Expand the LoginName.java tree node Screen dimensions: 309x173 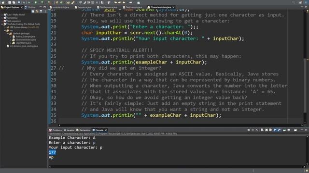click(x=11, y=43)
